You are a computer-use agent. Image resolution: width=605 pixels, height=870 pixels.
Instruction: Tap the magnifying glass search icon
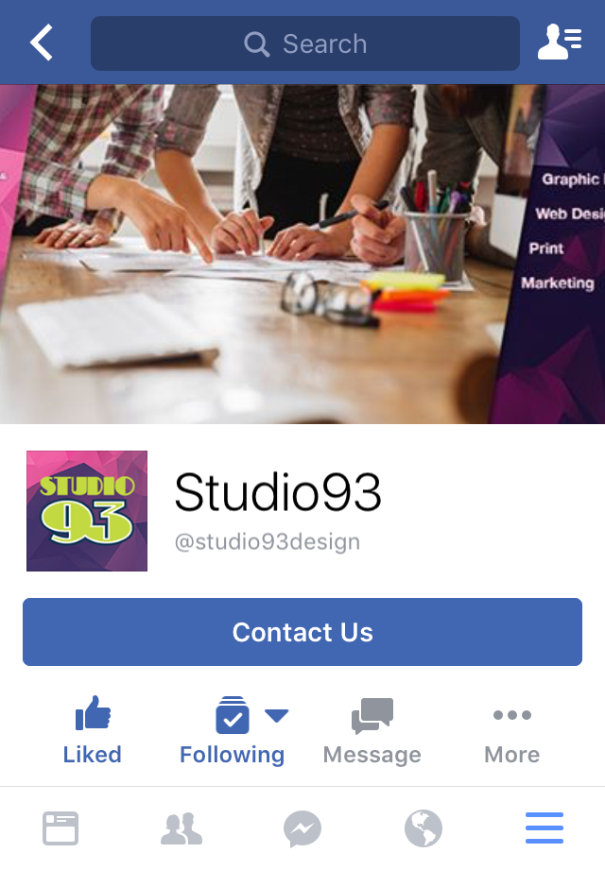tap(256, 43)
